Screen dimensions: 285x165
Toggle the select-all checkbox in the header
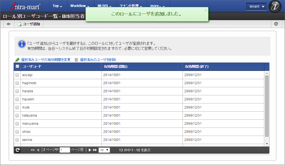click(17, 67)
